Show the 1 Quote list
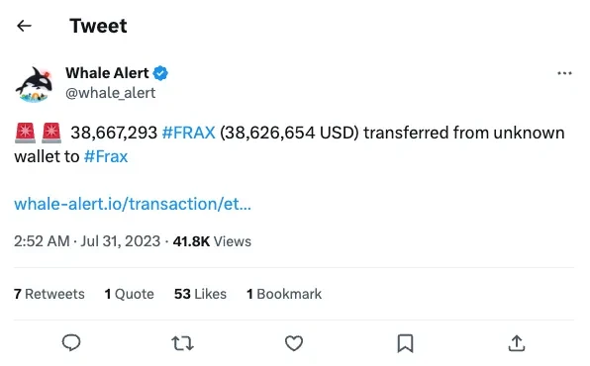This screenshot has width=590, height=366. coord(129,294)
